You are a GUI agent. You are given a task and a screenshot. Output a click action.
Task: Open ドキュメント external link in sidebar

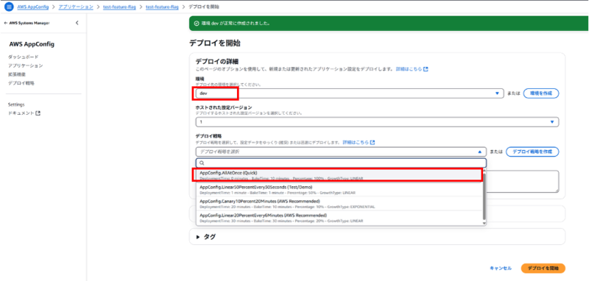tap(24, 113)
